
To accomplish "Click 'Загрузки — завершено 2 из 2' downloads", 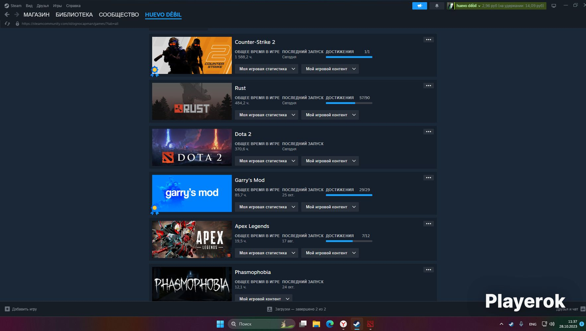I will click(x=297, y=309).
